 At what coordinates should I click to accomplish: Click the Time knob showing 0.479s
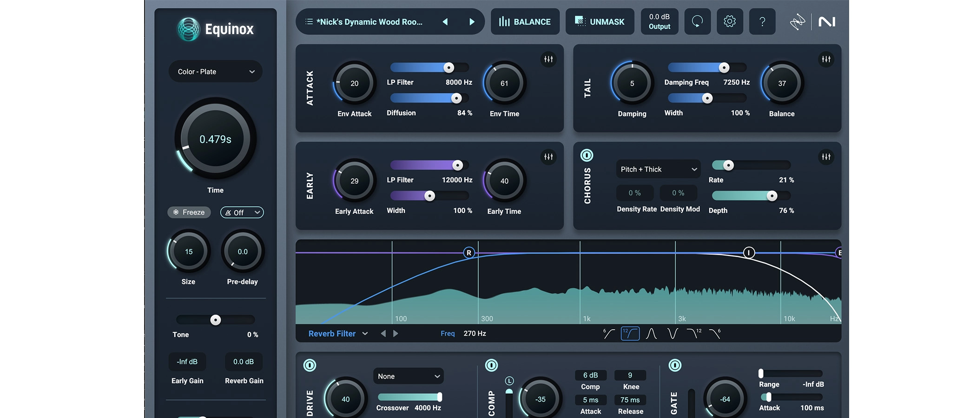click(x=215, y=139)
